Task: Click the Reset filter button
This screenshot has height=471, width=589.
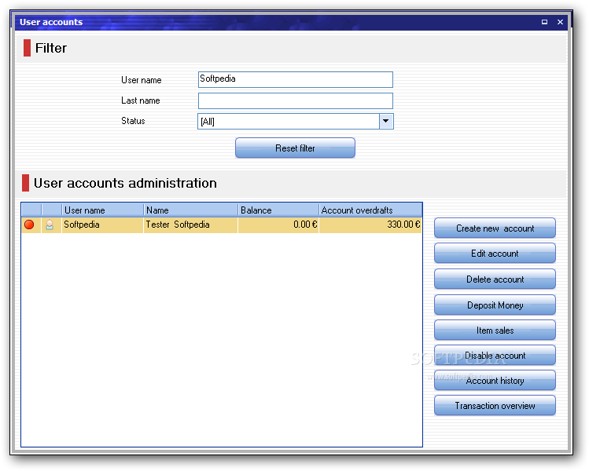Action: coord(295,148)
